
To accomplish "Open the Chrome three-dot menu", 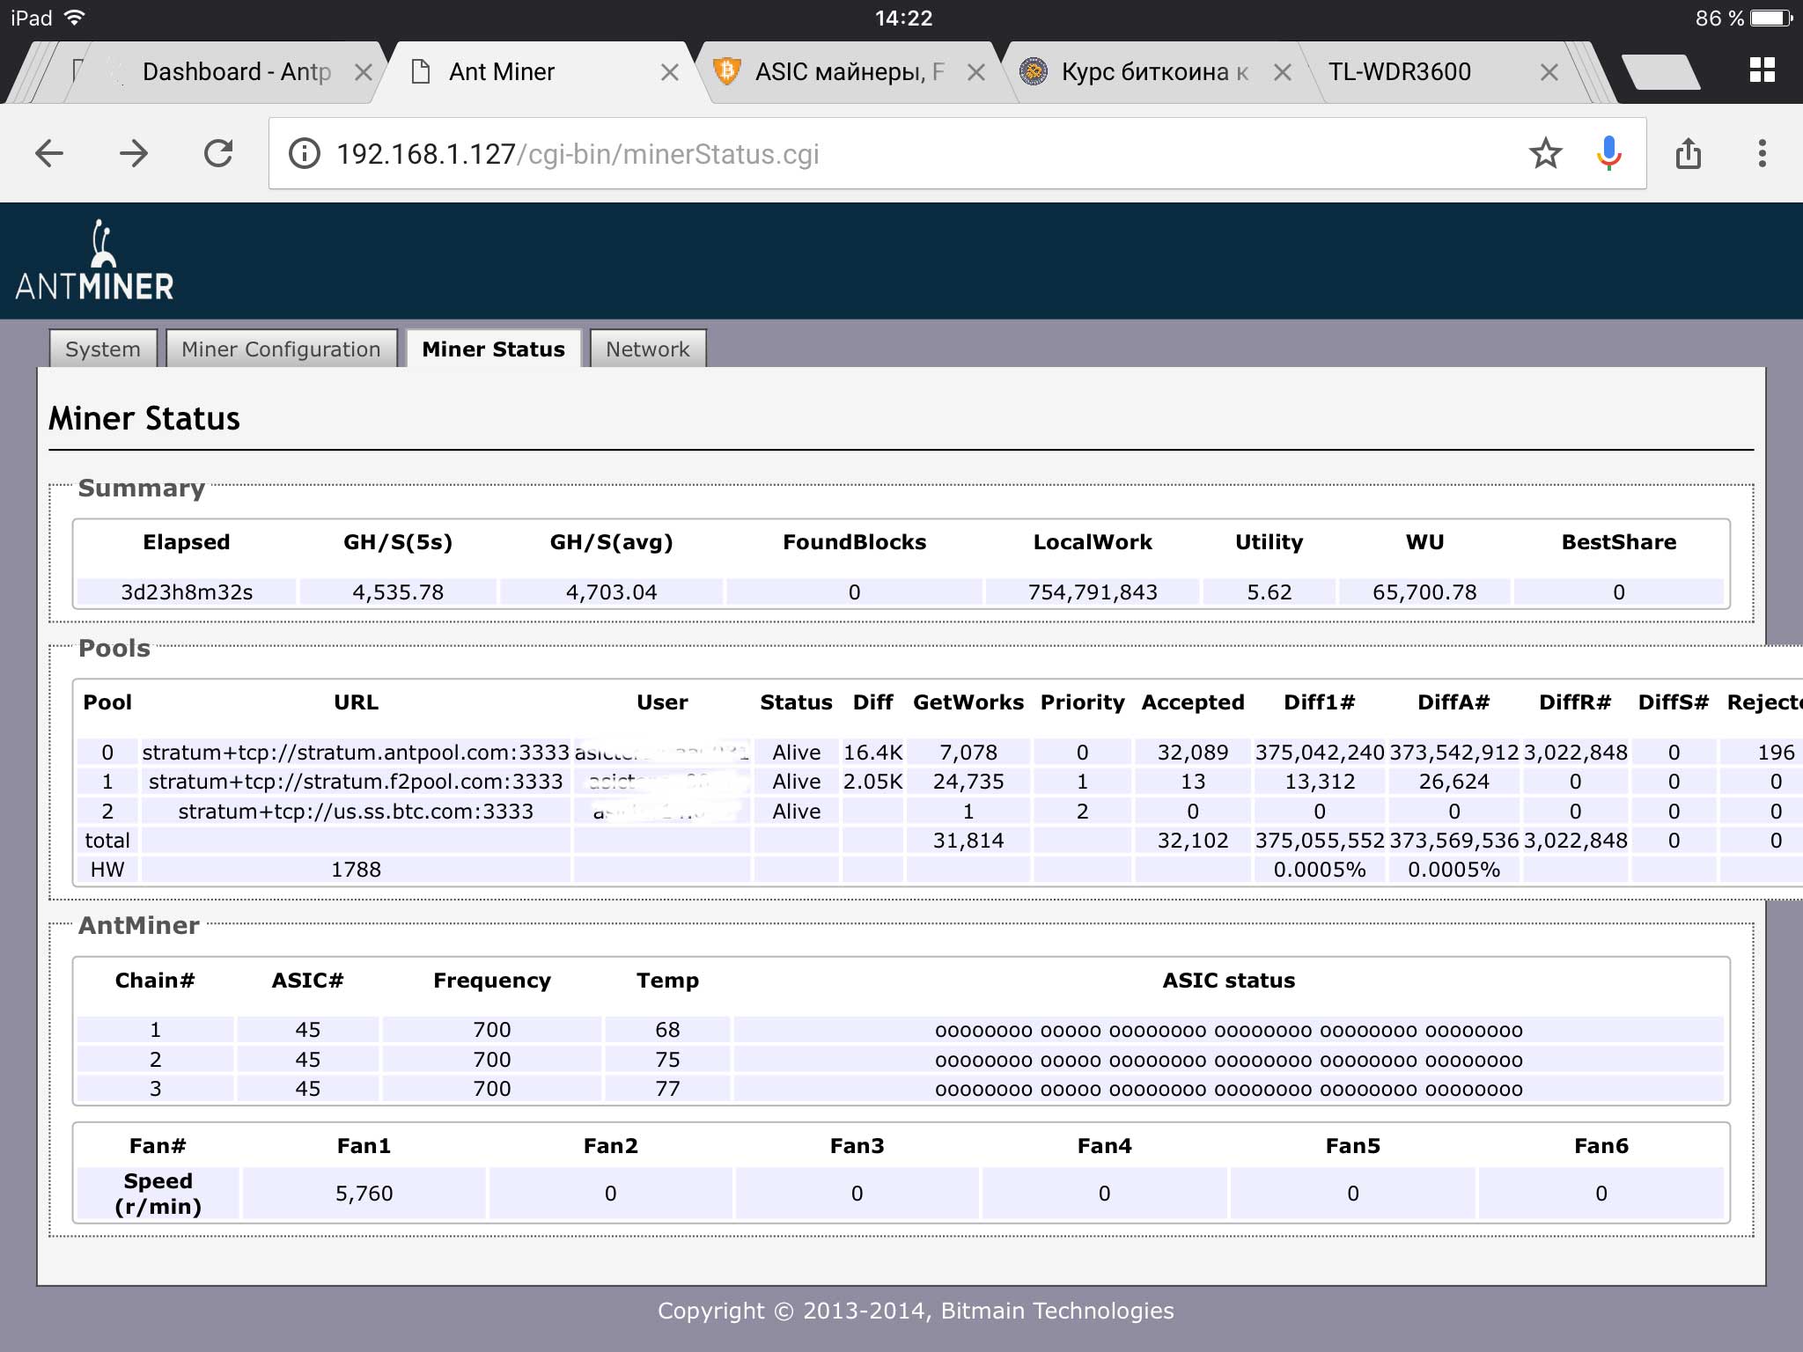I will (1762, 154).
